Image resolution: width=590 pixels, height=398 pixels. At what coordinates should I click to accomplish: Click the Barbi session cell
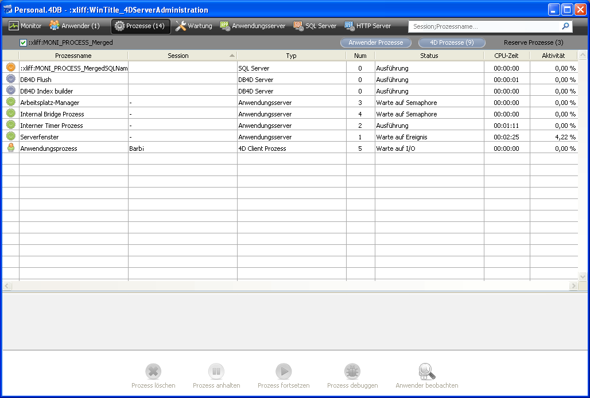pos(183,149)
